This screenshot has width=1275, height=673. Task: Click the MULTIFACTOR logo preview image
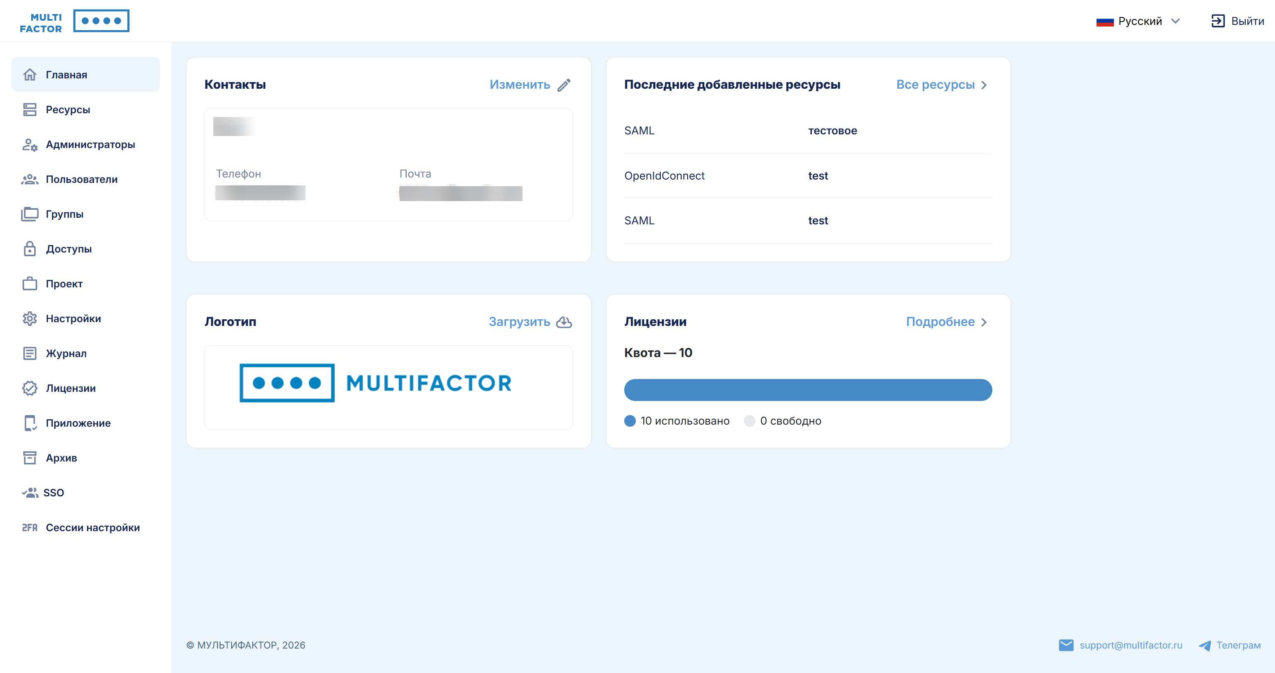[x=375, y=383]
